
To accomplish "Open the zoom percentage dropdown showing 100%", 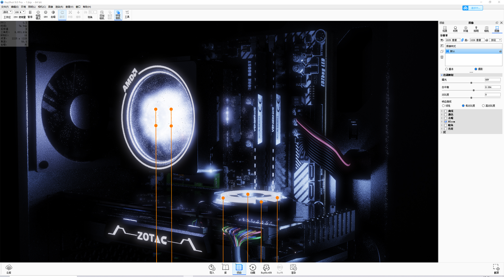I will tap(19, 12).
